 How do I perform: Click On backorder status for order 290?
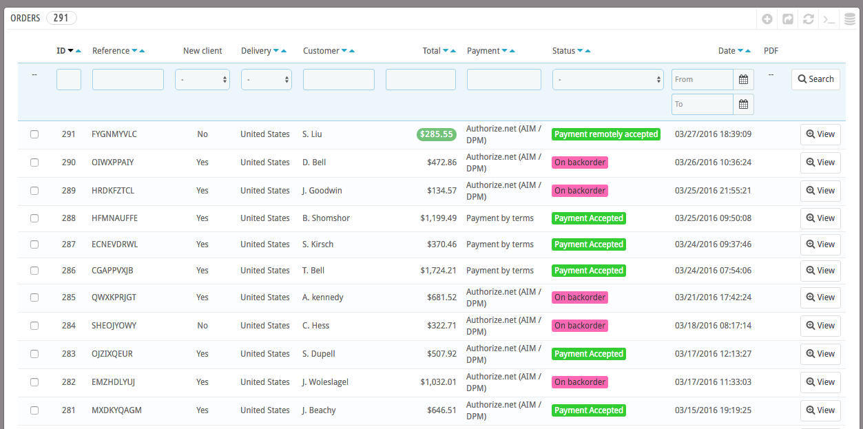pyautogui.click(x=580, y=163)
